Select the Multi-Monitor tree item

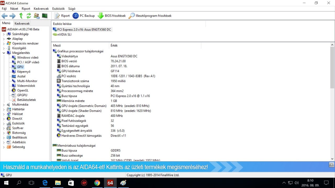click(x=27, y=81)
